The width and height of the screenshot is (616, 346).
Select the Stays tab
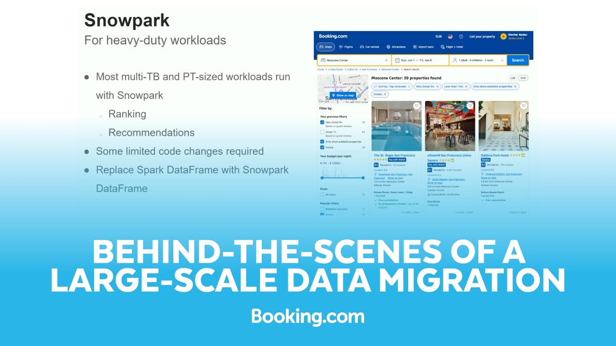[x=326, y=47]
